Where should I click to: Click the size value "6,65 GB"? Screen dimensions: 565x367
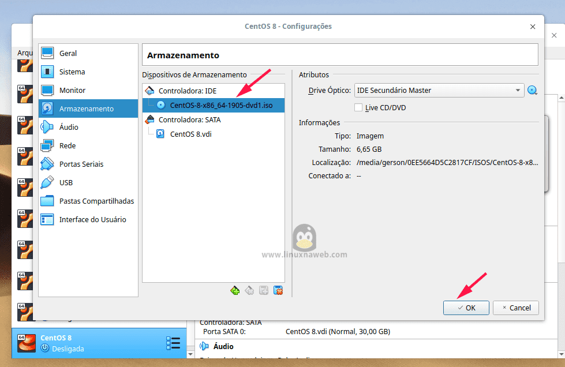pos(369,149)
